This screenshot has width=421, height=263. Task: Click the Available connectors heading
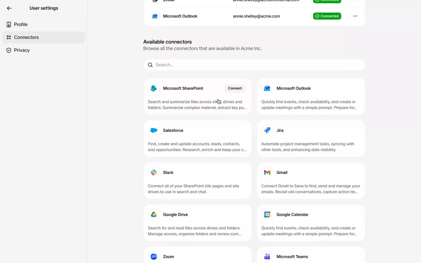click(167, 42)
